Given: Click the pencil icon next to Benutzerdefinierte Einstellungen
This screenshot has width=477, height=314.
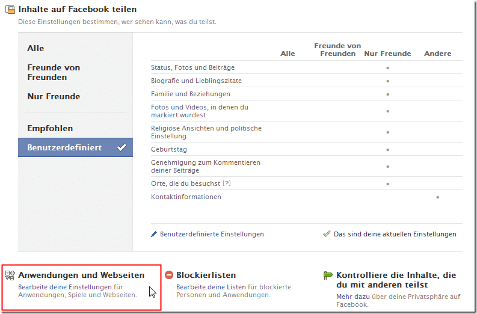Looking at the screenshot, I should [x=154, y=234].
